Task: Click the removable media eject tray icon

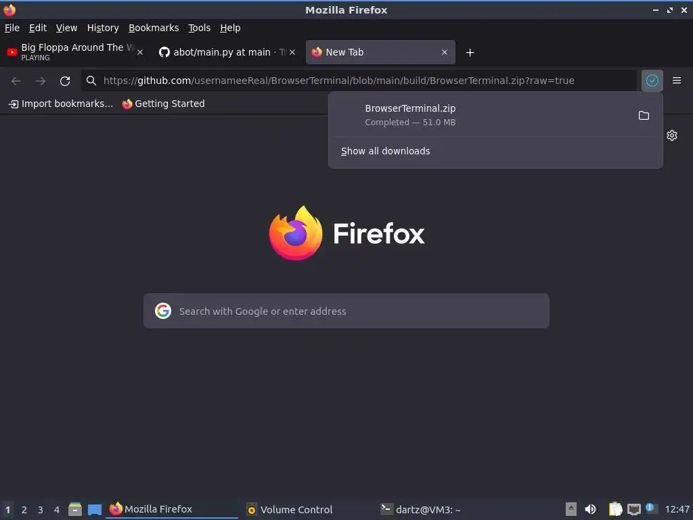Action: click(x=571, y=509)
